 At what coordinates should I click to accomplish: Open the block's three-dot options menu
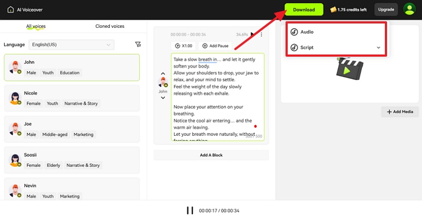[x=261, y=34]
